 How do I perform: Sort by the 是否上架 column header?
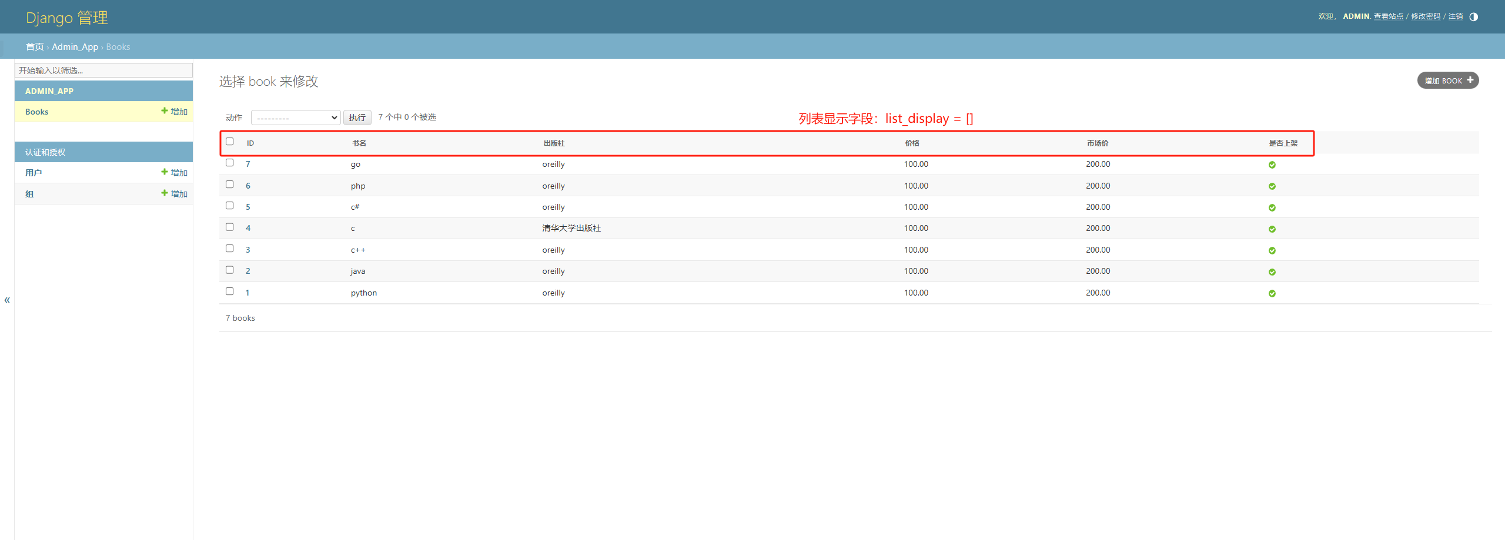[1283, 143]
